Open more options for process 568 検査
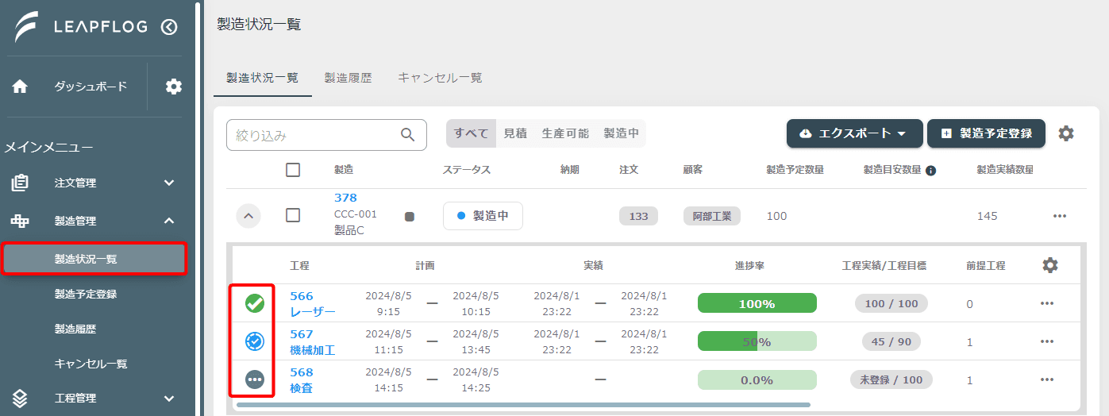The width and height of the screenshot is (1109, 416). point(1047,379)
